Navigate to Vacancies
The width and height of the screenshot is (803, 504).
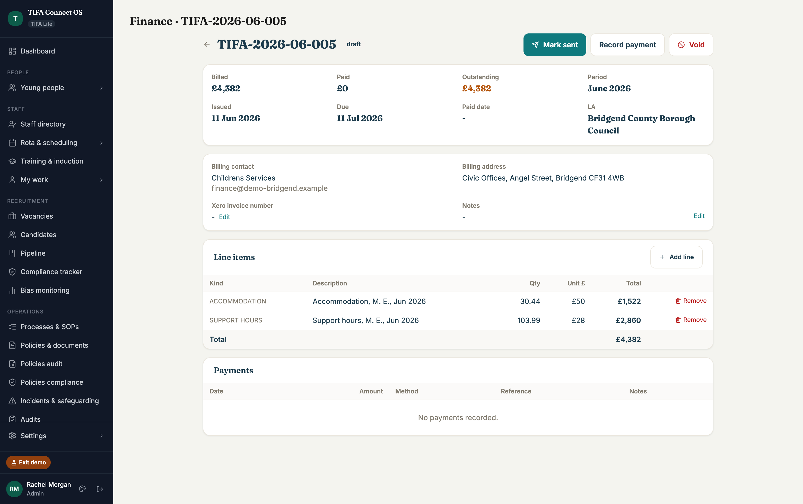(56, 216)
